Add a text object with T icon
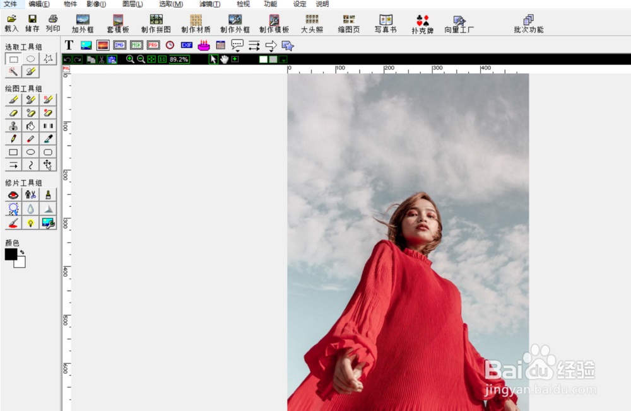Image resolution: width=631 pixels, height=411 pixels. point(69,45)
